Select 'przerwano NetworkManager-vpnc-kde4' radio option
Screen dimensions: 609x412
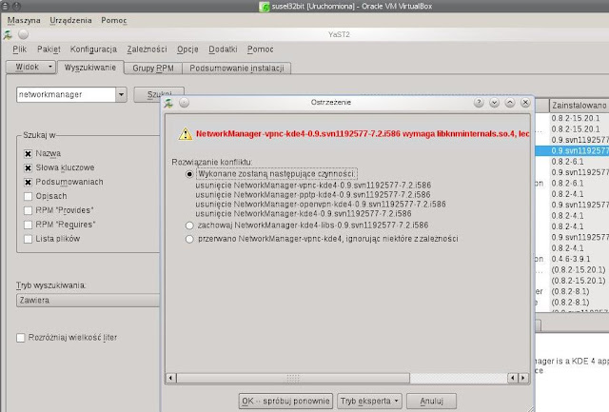pyautogui.click(x=189, y=239)
